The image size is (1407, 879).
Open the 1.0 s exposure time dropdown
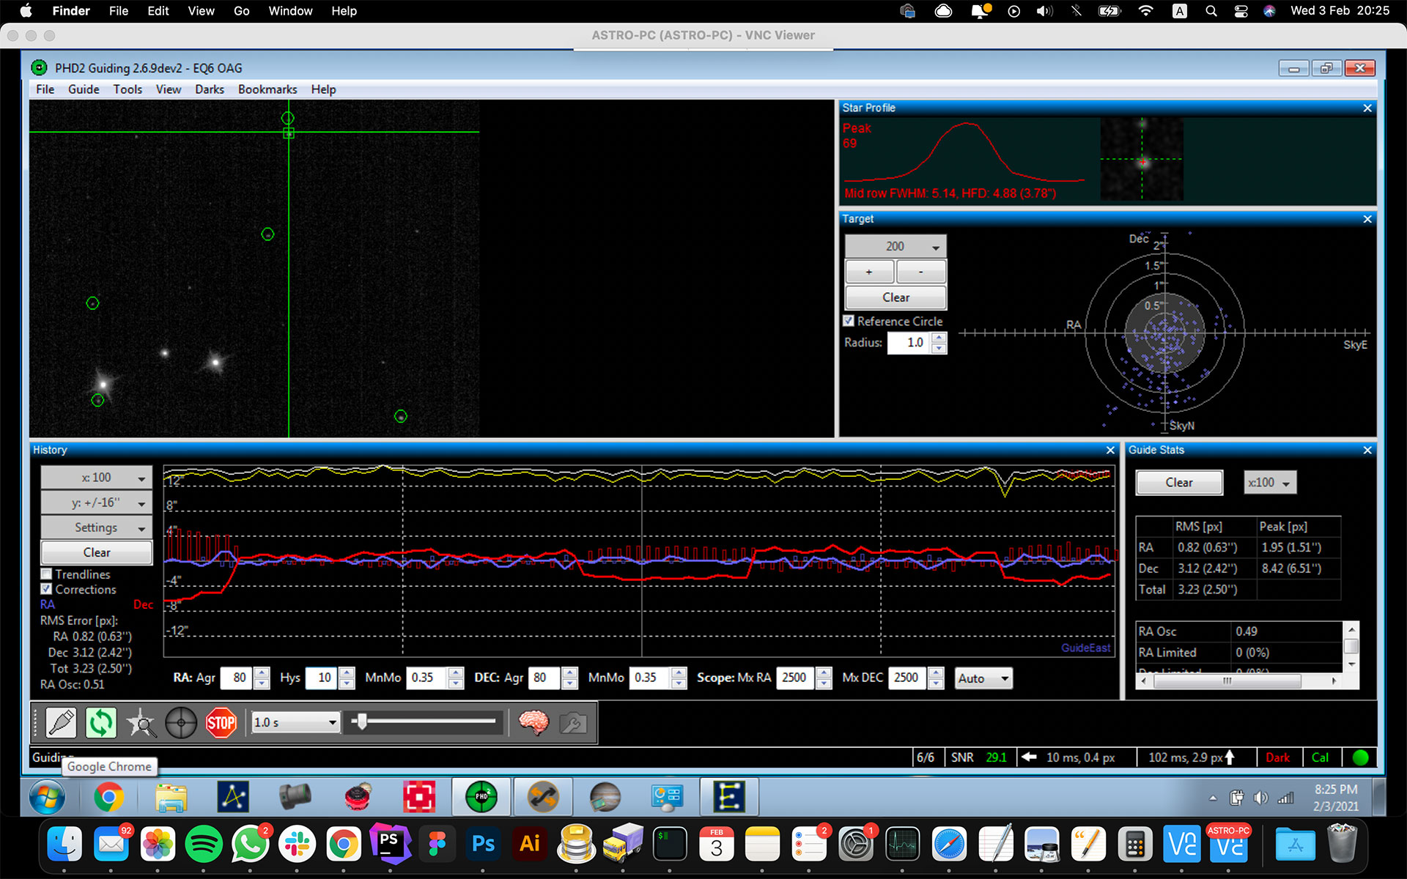[x=295, y=722]
